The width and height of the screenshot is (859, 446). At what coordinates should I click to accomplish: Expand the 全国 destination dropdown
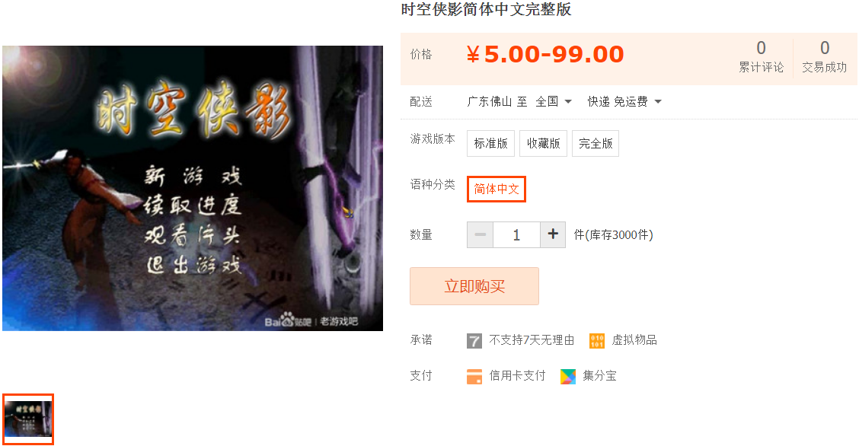[x=554, y=102]
